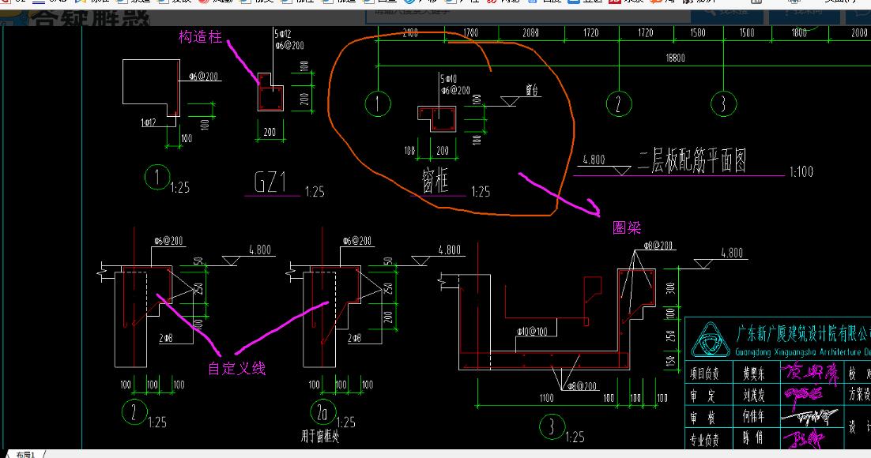Select the 黄奥来 name cell

coord(754,374)
